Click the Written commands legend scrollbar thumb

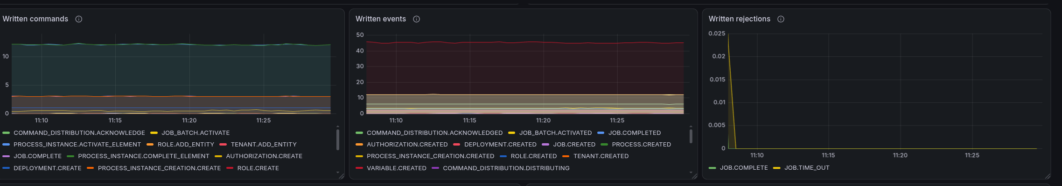click(338, 139)
